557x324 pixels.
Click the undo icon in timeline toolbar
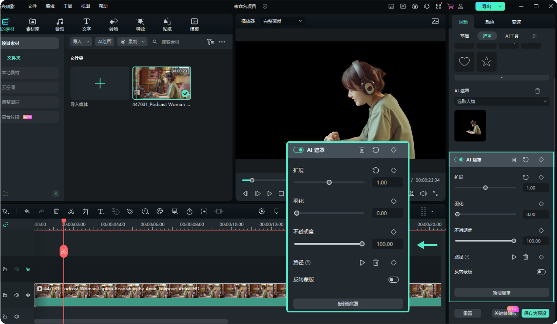(x=27, y=211)
